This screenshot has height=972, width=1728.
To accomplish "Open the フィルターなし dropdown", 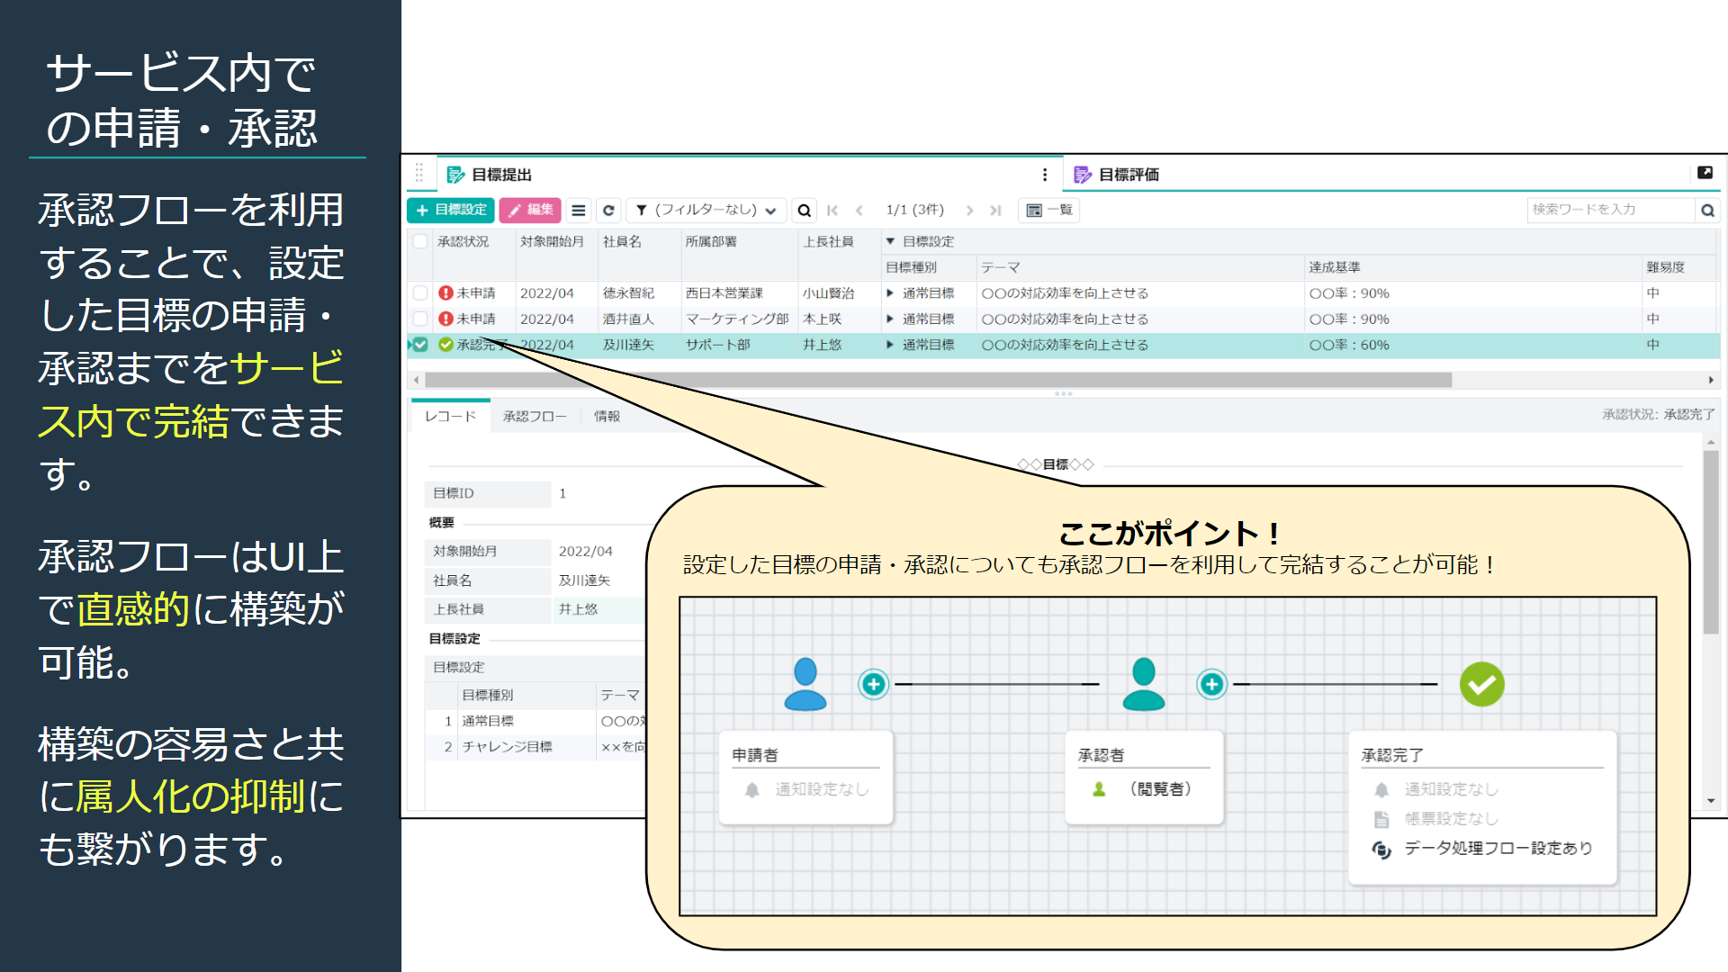I will 771,210.
